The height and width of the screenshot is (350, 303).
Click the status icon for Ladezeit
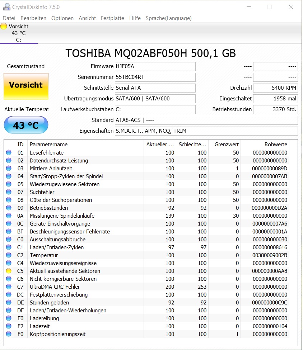9,326
